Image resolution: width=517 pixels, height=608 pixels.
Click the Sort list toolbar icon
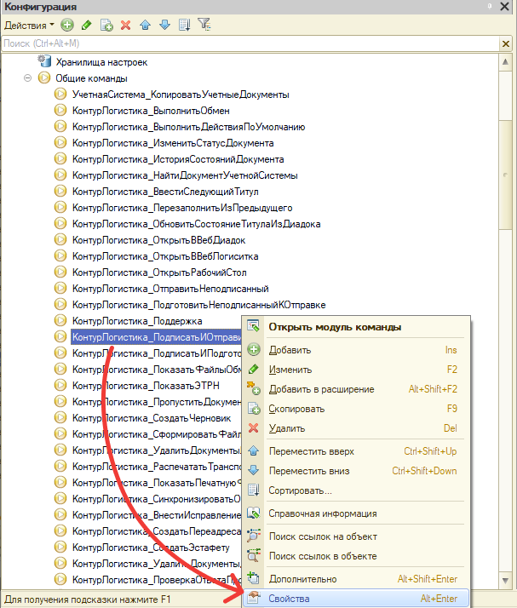(184, 26)
